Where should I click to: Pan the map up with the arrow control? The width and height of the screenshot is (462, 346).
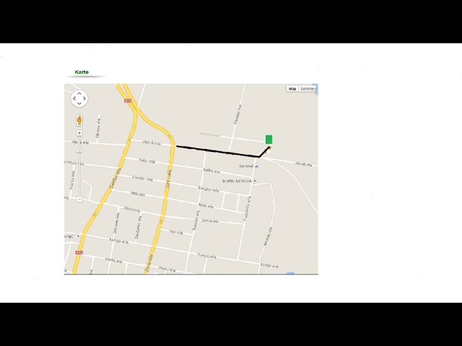pyautogui.click(x=79, y=93)
